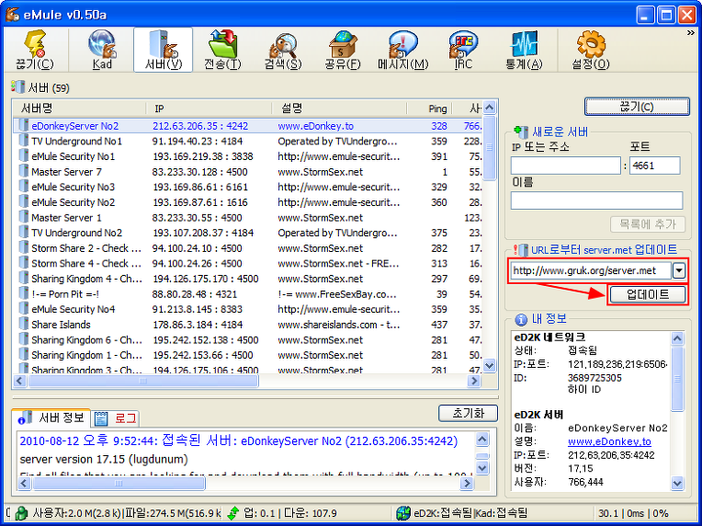Click server list scrollbar up arrow
Screen dimensions: 702x526
489,108
